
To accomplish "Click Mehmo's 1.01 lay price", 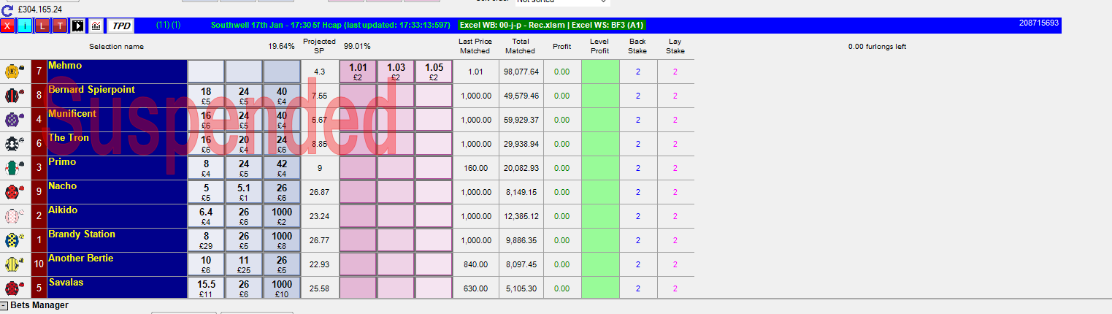I will tap(358, 72).
